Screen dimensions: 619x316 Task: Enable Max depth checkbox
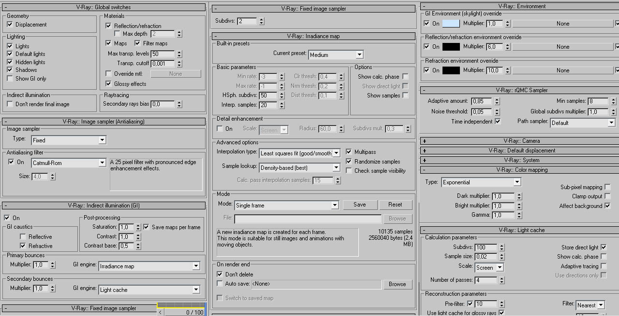(118, 34)
